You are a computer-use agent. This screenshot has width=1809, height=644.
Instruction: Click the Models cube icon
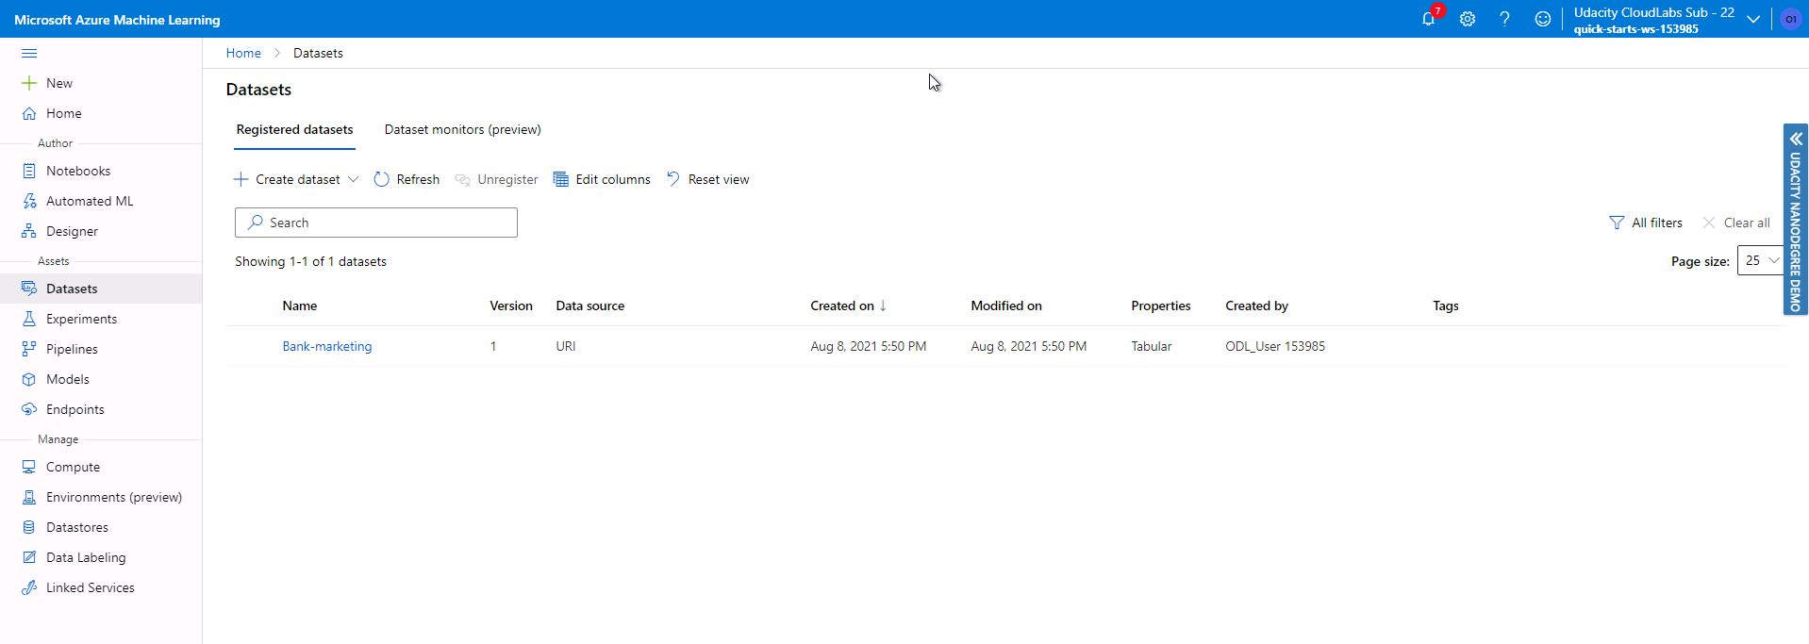point(29,379)
